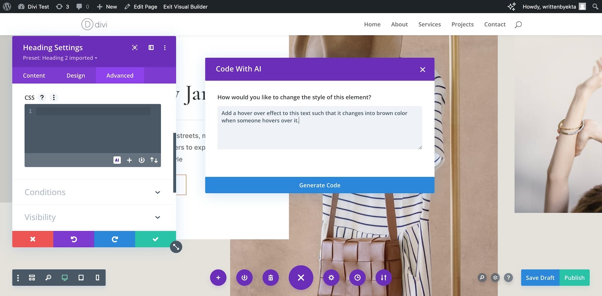Switch to tablet view preview
Screen dimensions: 602x296
tap(81, 278)
